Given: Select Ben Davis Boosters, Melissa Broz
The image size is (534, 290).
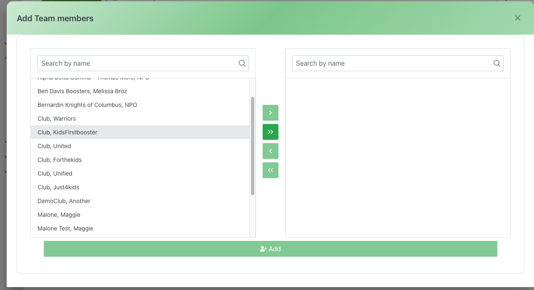Looking at the screenshot, I should coord(82,91).
